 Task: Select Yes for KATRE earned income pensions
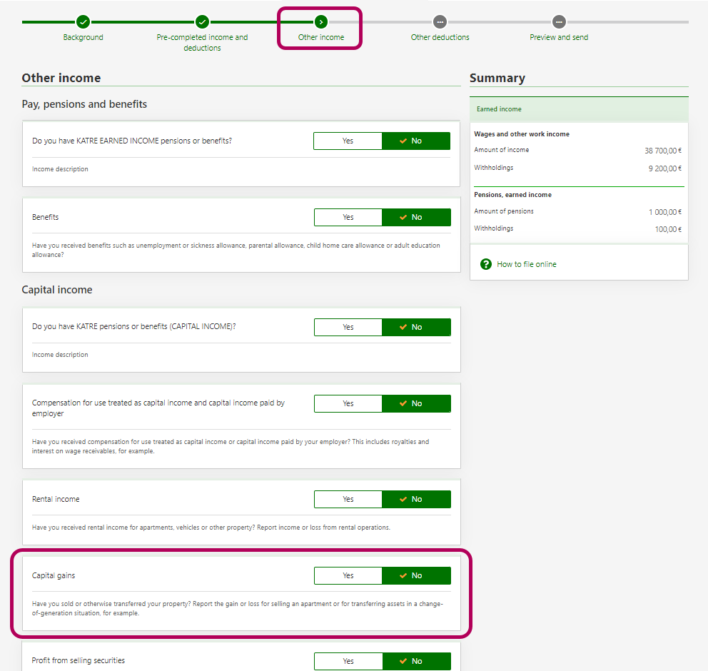coord(348,141)
